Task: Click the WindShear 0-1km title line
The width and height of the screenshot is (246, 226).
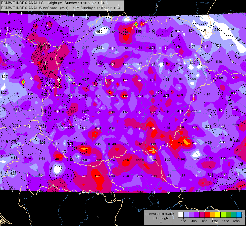Action: 62,8
